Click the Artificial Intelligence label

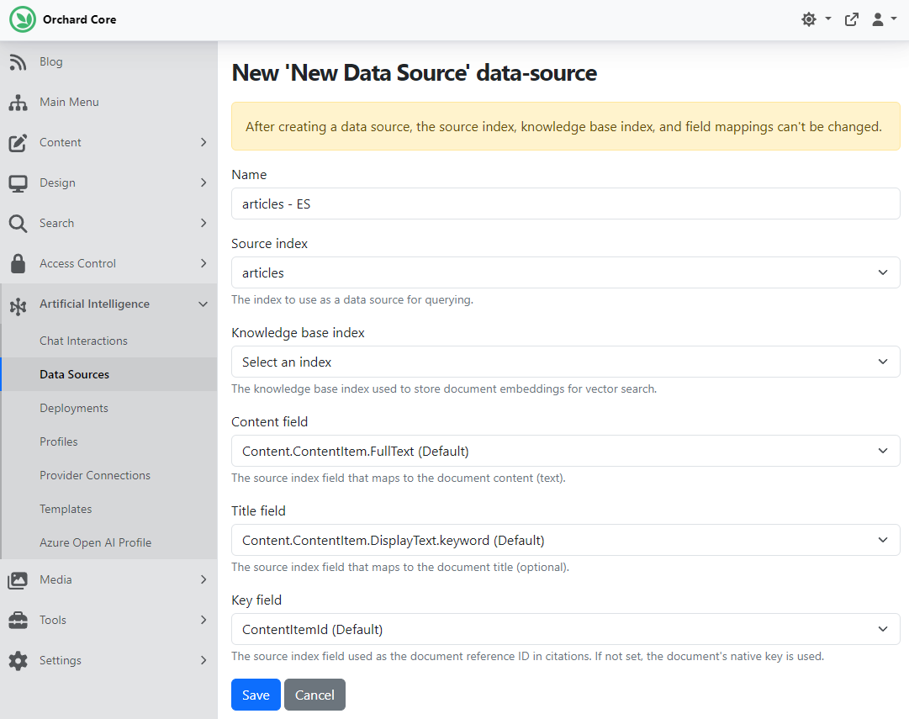coord(94,304)
